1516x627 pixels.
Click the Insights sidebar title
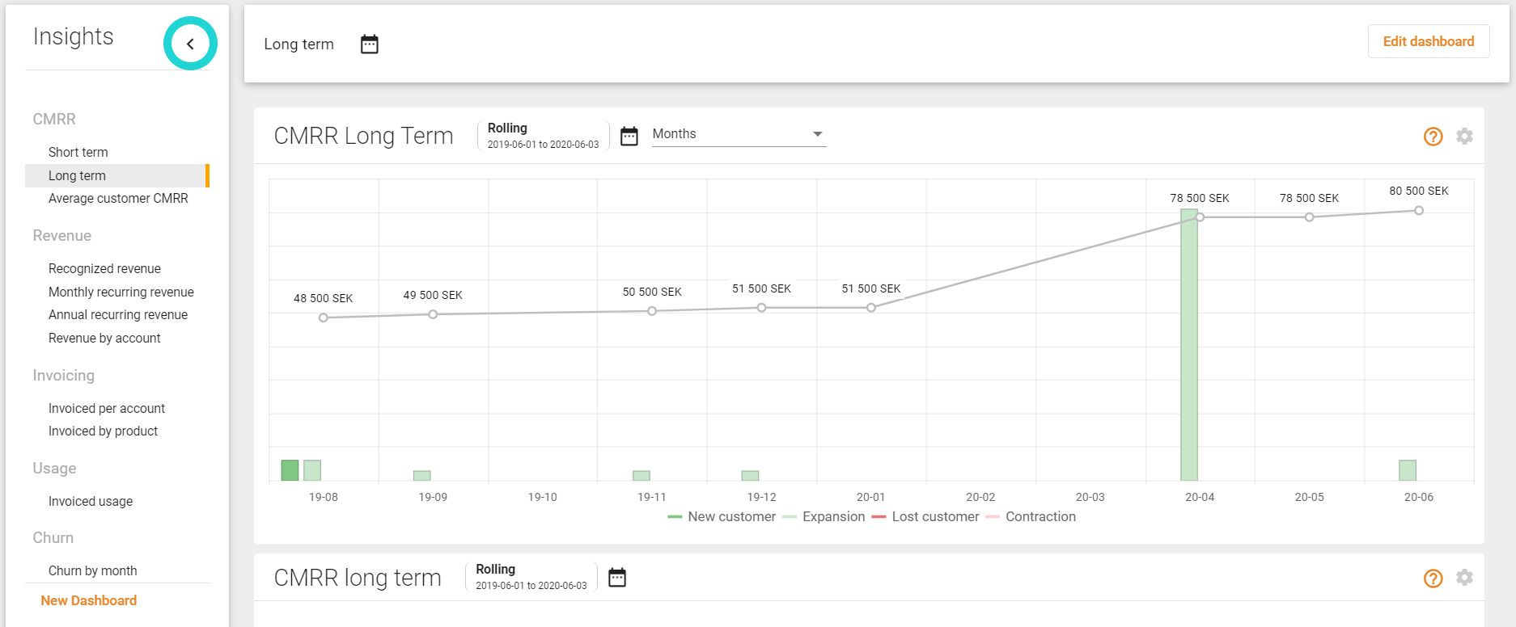tap(74, 36)
